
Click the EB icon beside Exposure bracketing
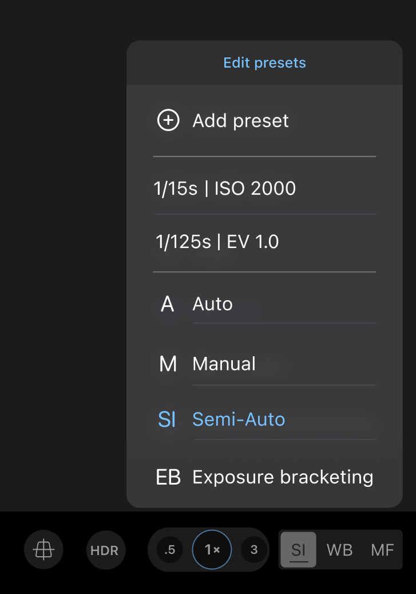(168, 477)
